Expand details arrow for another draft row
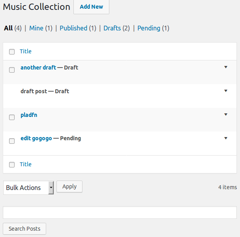This screenshot has width=240, height=237. (226, 67)
